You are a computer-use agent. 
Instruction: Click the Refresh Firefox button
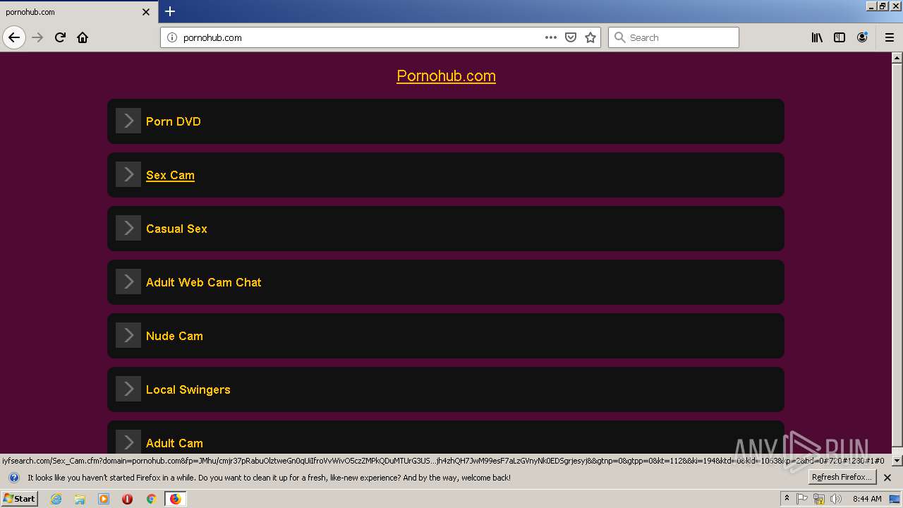(842, 478)
